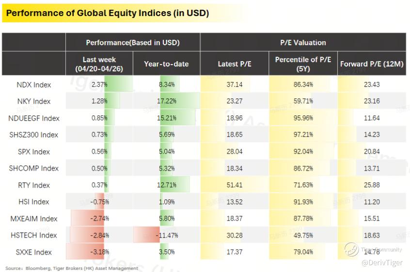
Task: Click the Percentile of P/E (5Y) header
Action: [303, 64]
